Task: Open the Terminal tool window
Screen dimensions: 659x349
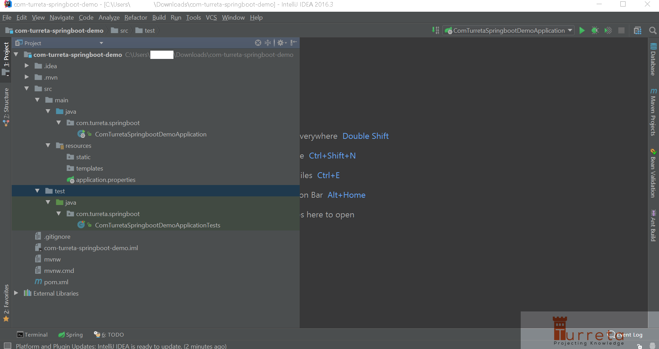Action: (32, 335)
